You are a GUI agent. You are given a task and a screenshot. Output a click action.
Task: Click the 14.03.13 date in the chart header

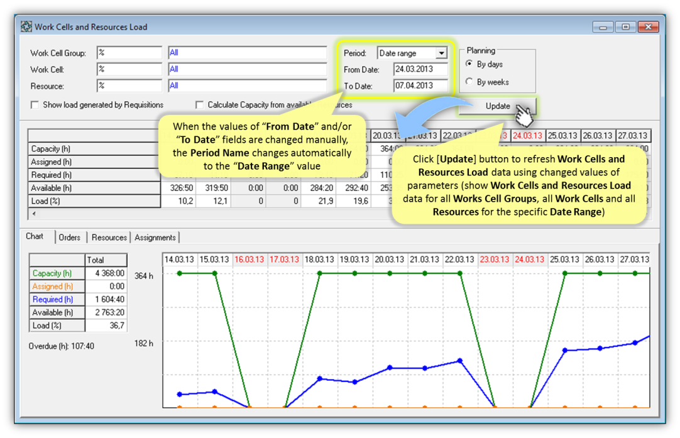(179, 260)
